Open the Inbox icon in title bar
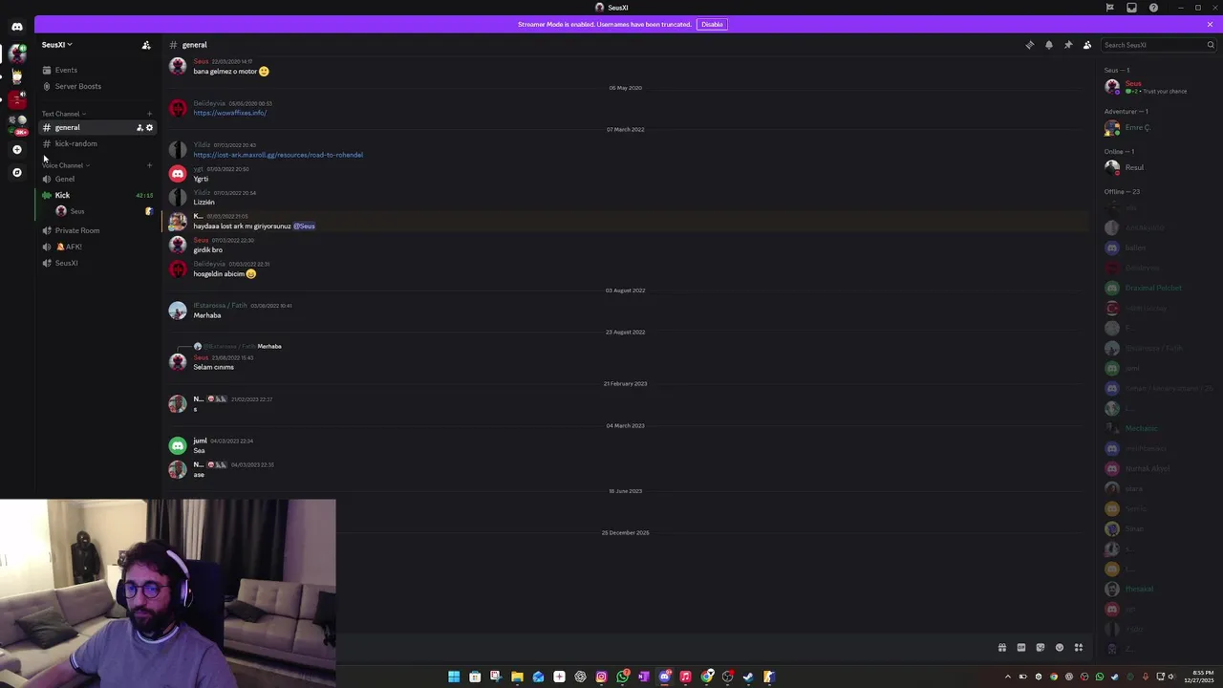 pos(1131,8)
